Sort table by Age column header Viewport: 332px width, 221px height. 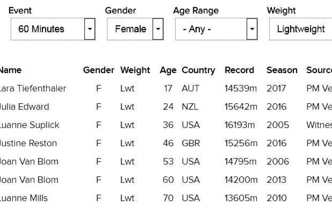[168, 70]
